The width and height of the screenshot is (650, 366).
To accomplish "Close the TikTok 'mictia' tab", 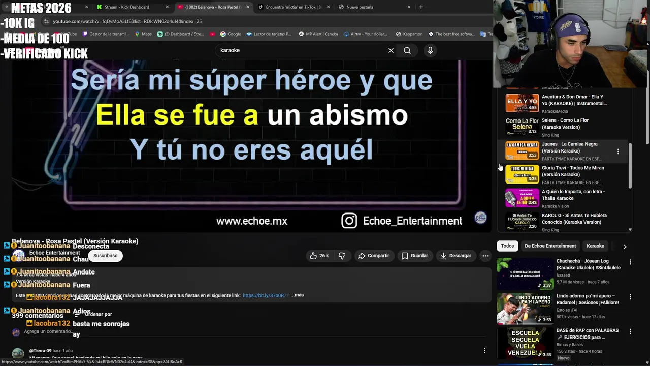I will pyautogui.click(x=328, y=7).
